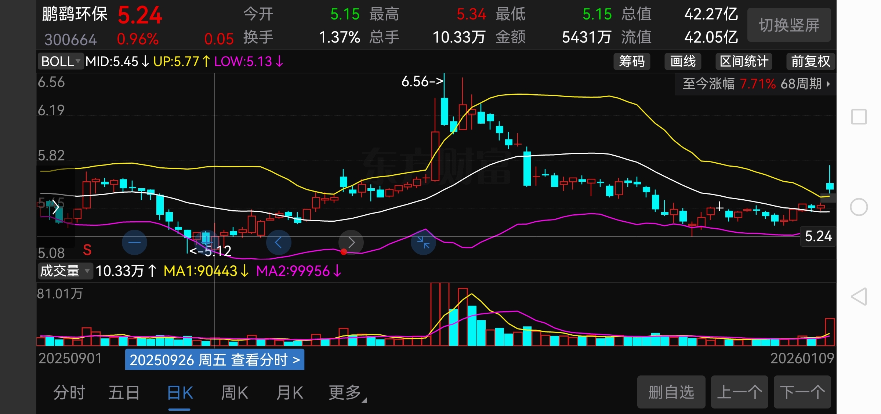
Task: Tap the Android square recent-apps icon
Action: [859, 117]
